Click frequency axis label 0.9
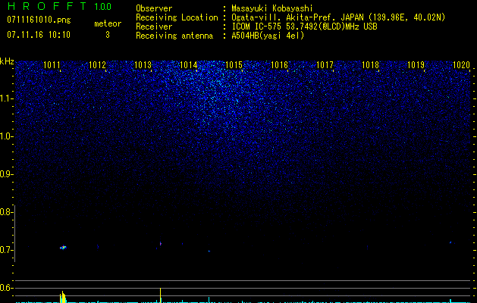 tap(6, 174)
